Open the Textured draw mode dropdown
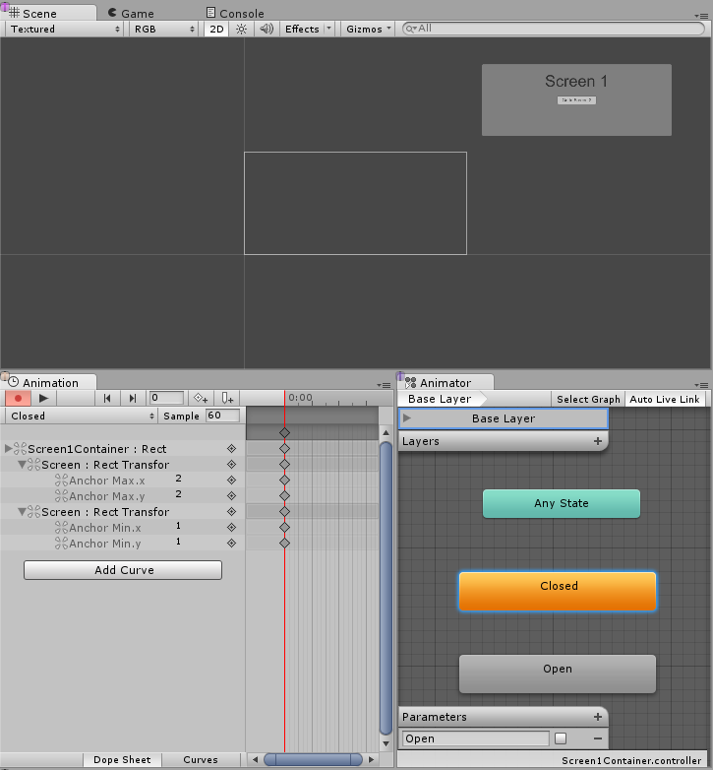 point(64,29)
